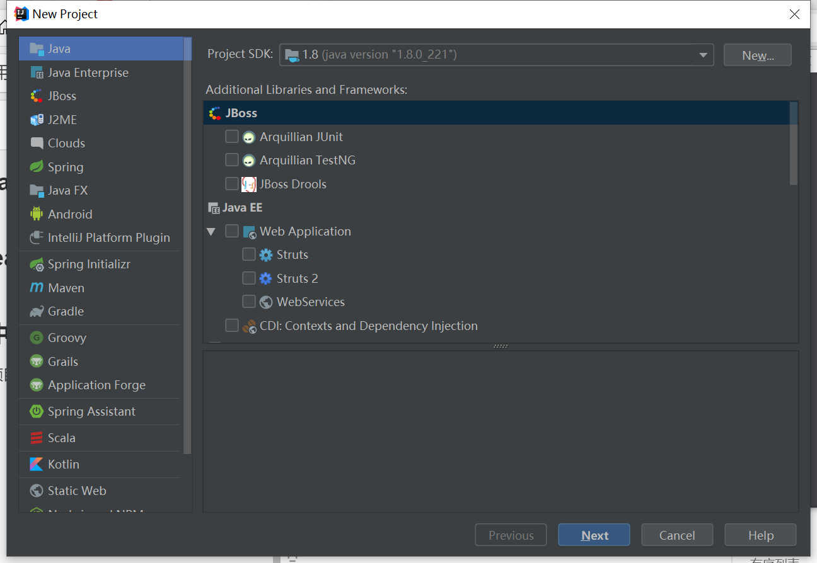
Task: Open Help for the New Project dialog
Action: coord(760,535)
